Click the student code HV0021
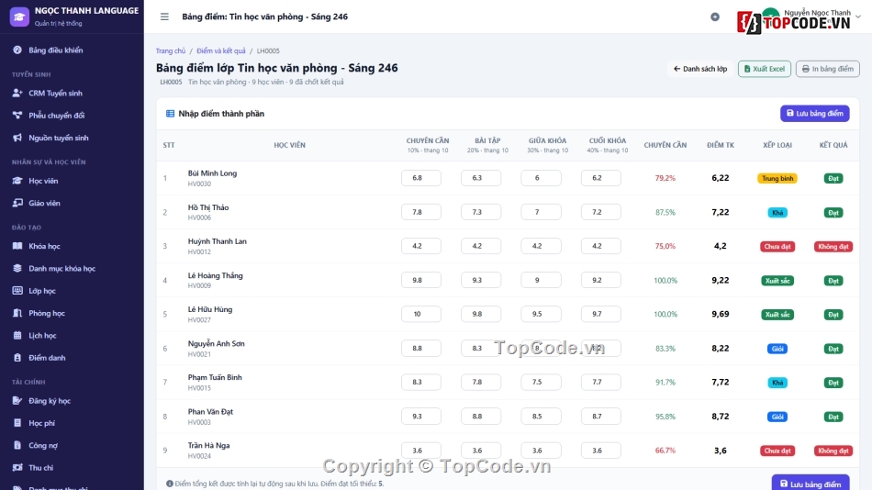 pos(199,354)
